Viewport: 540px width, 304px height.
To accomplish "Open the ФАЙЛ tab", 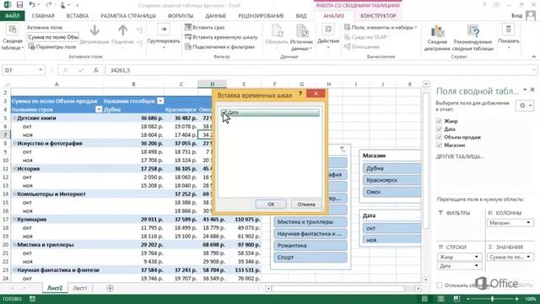I will [12, 16].
